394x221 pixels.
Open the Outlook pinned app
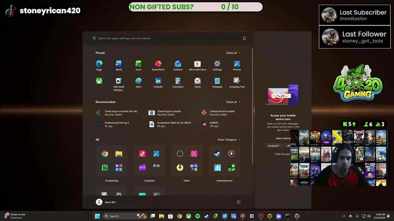[x=178, y=65]
